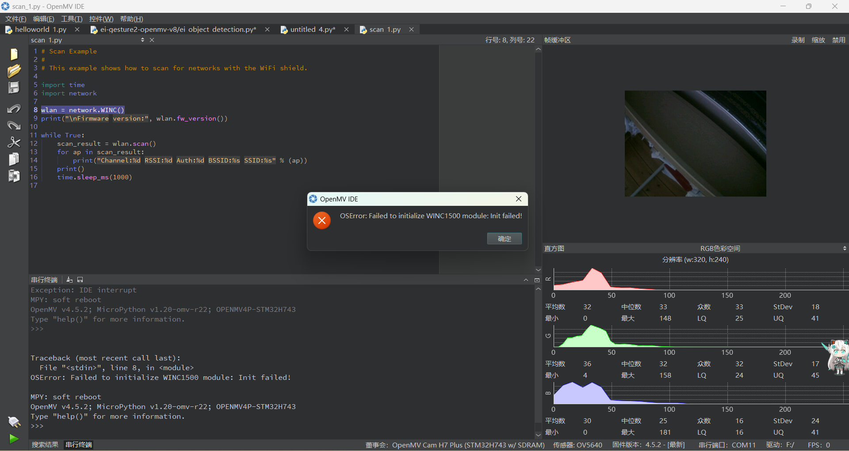The width and height of the screenshot is (849, 451).
Task: Click the Connect plug icon
Action: [x=14, y=422]
